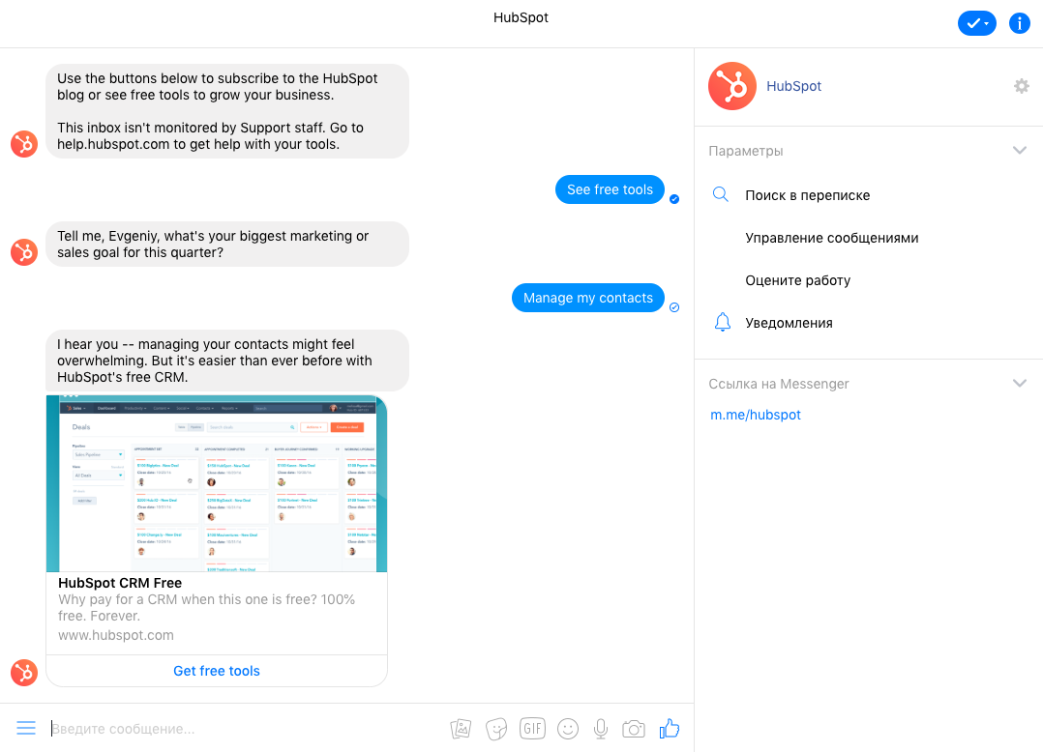Screen dimensions: 1043x752
Task: Click the HubSpot CRM Free card title
Action: (120, 583)
